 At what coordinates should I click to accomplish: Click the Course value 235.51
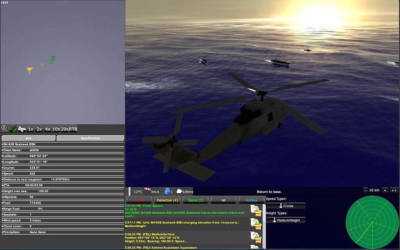point(34,168)
